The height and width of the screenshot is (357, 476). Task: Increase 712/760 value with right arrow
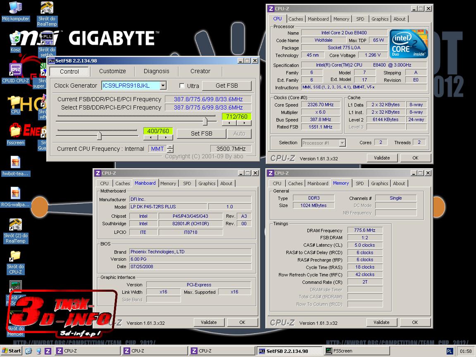tap(244, 123)
